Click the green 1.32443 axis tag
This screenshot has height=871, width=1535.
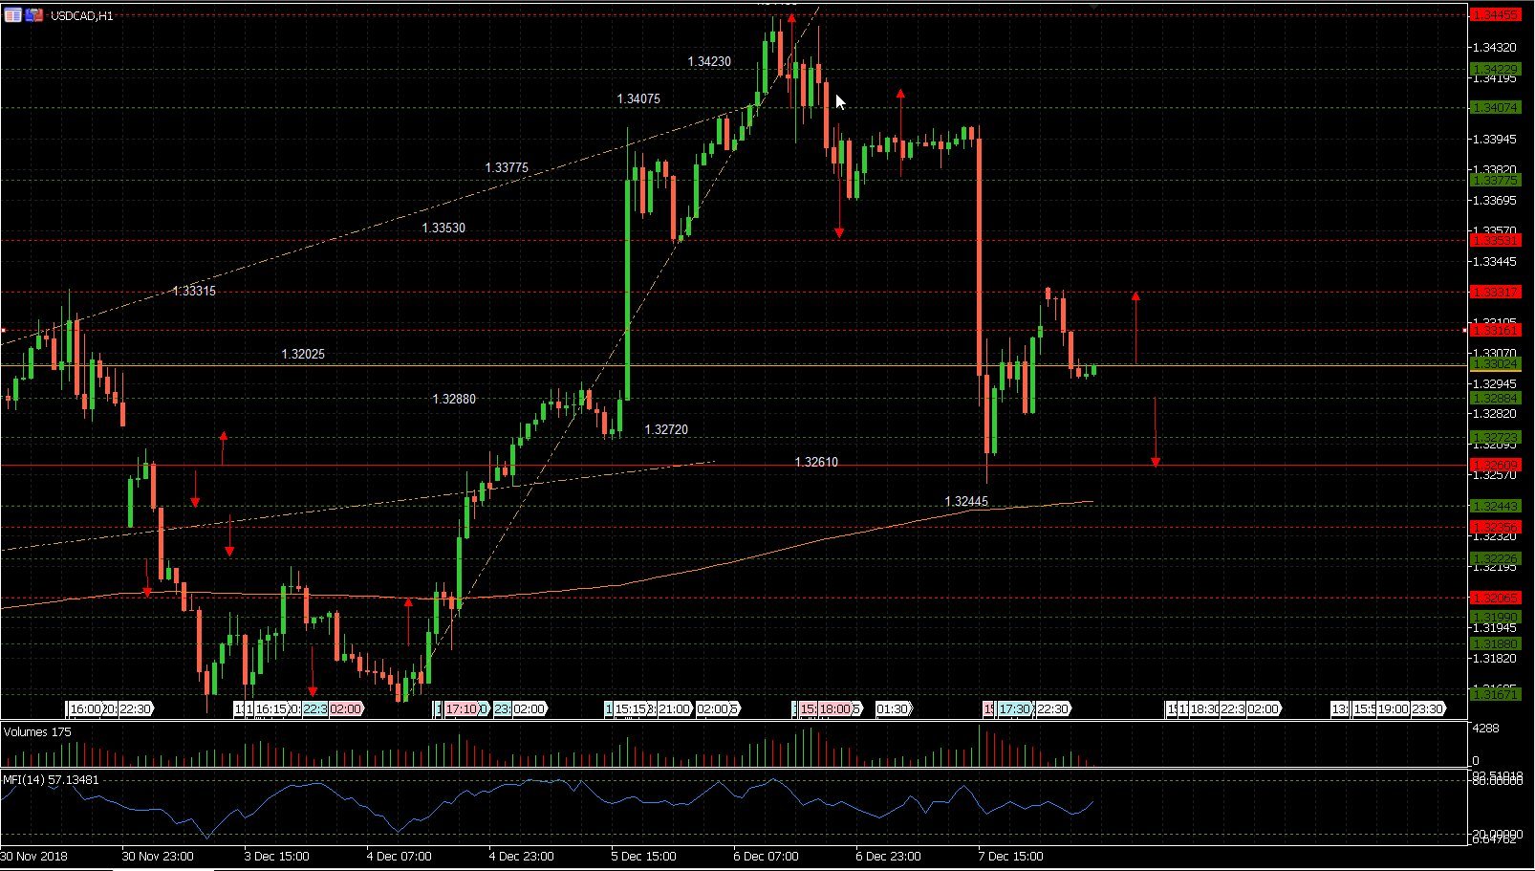coord(1496,506)
